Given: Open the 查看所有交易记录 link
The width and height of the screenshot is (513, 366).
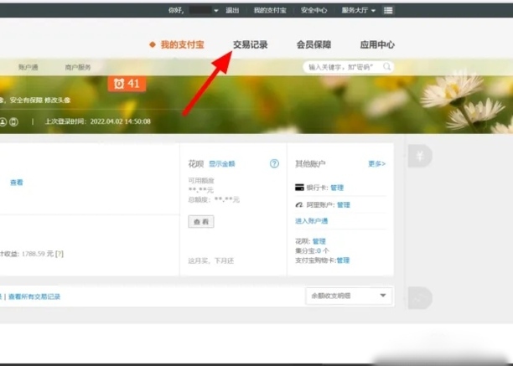Looking at the screenshot, I should pos(34,296).
